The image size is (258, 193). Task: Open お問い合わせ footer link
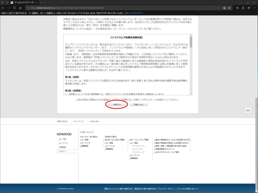point(62,121)
